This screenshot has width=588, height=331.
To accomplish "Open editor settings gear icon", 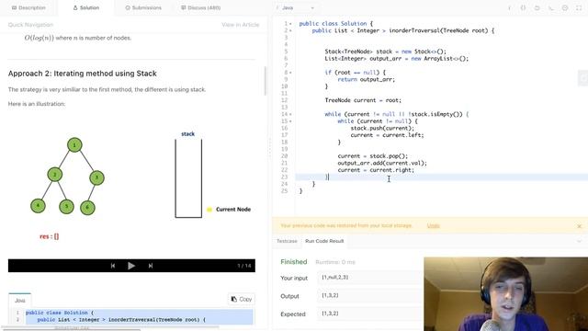I will 565,8.
